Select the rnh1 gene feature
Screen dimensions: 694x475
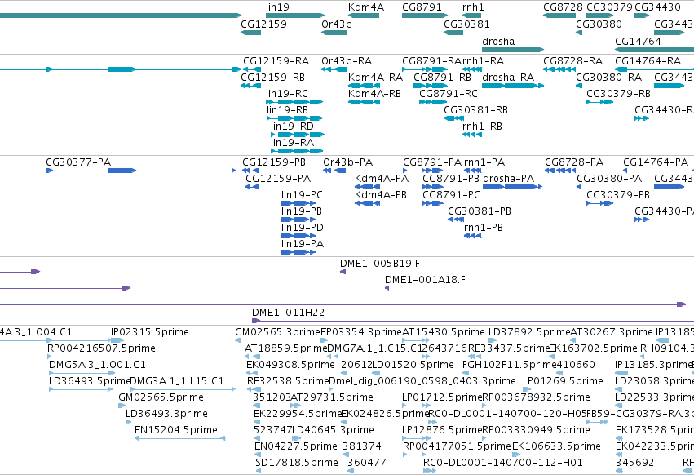click(471, 16)
